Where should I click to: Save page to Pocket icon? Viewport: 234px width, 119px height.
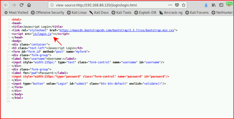[177, 5]
